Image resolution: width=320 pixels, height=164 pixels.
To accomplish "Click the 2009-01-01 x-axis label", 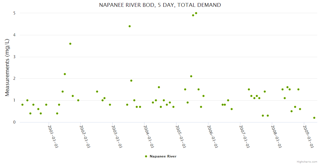I will (x=308, y=136).
